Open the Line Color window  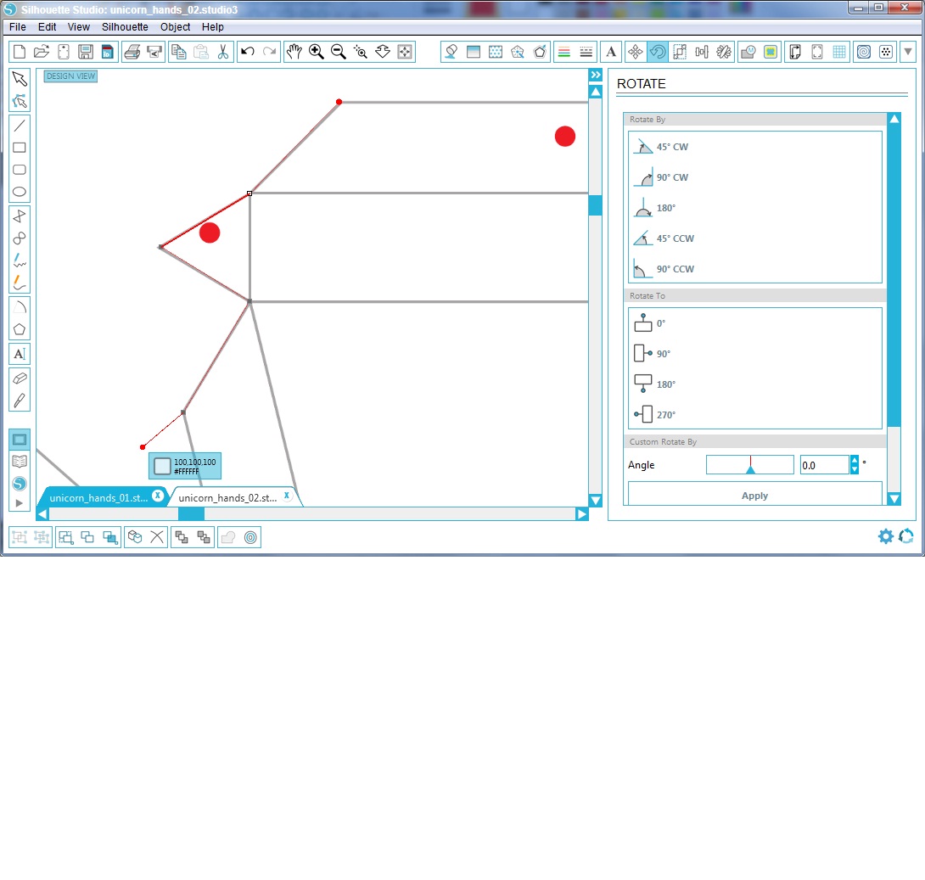coord(564,52)
